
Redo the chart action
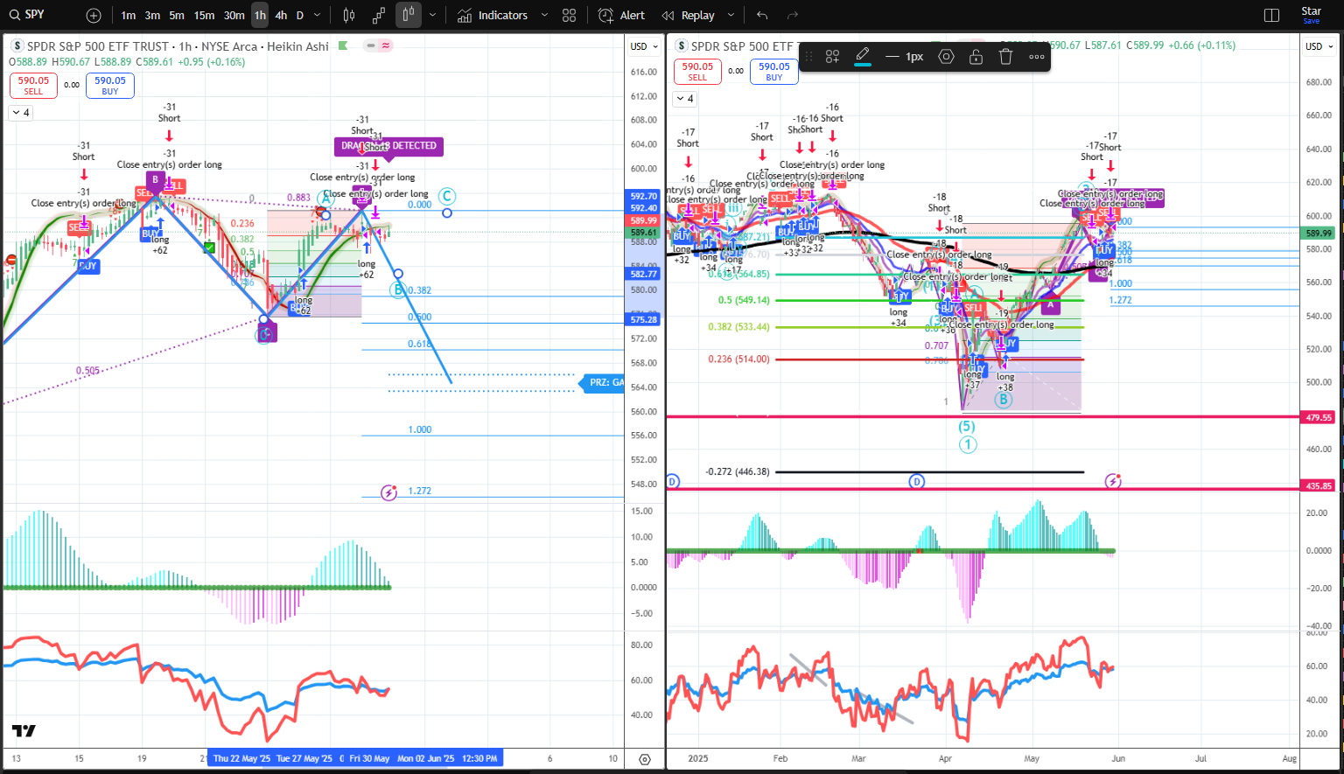tap(793, 16)
